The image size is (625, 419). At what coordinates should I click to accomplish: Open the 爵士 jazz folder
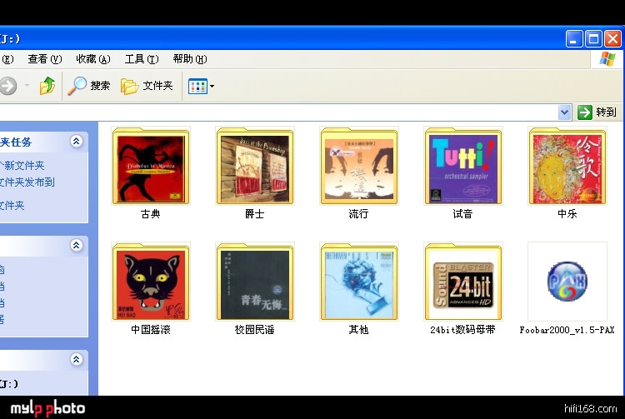254,167
